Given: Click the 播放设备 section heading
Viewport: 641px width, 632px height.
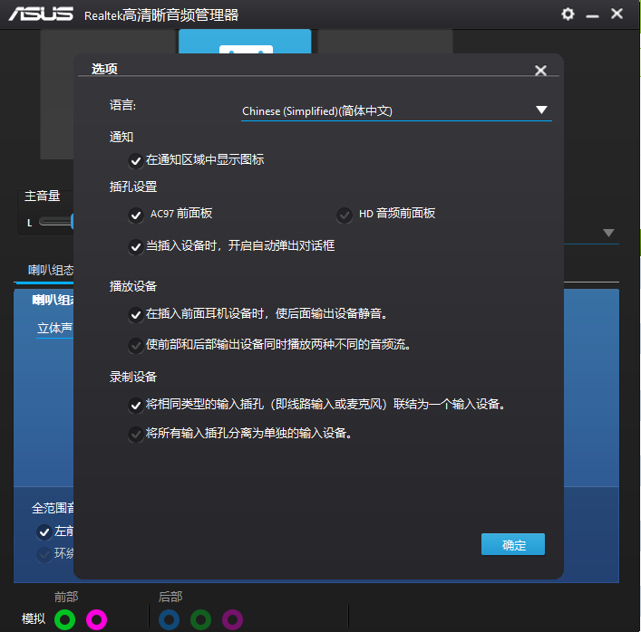Looking at the screenshot, I should tap(133, 286).
